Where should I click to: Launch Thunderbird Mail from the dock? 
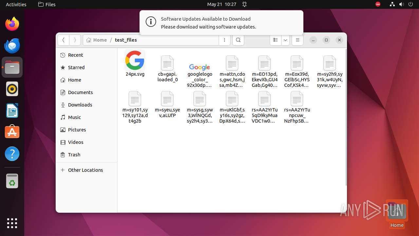tap(12, 46)
